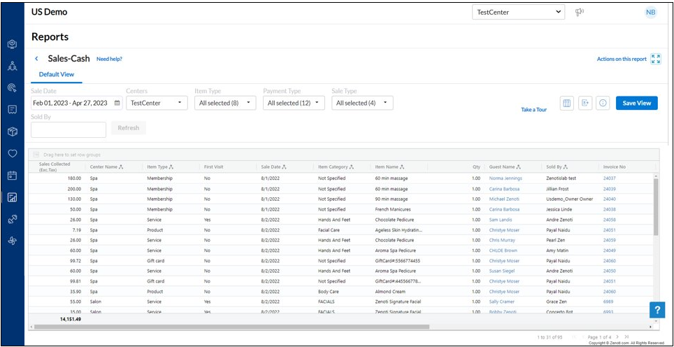Click the export report icon
The height and width of the screenshot is (347, 674).
point(585,104)
